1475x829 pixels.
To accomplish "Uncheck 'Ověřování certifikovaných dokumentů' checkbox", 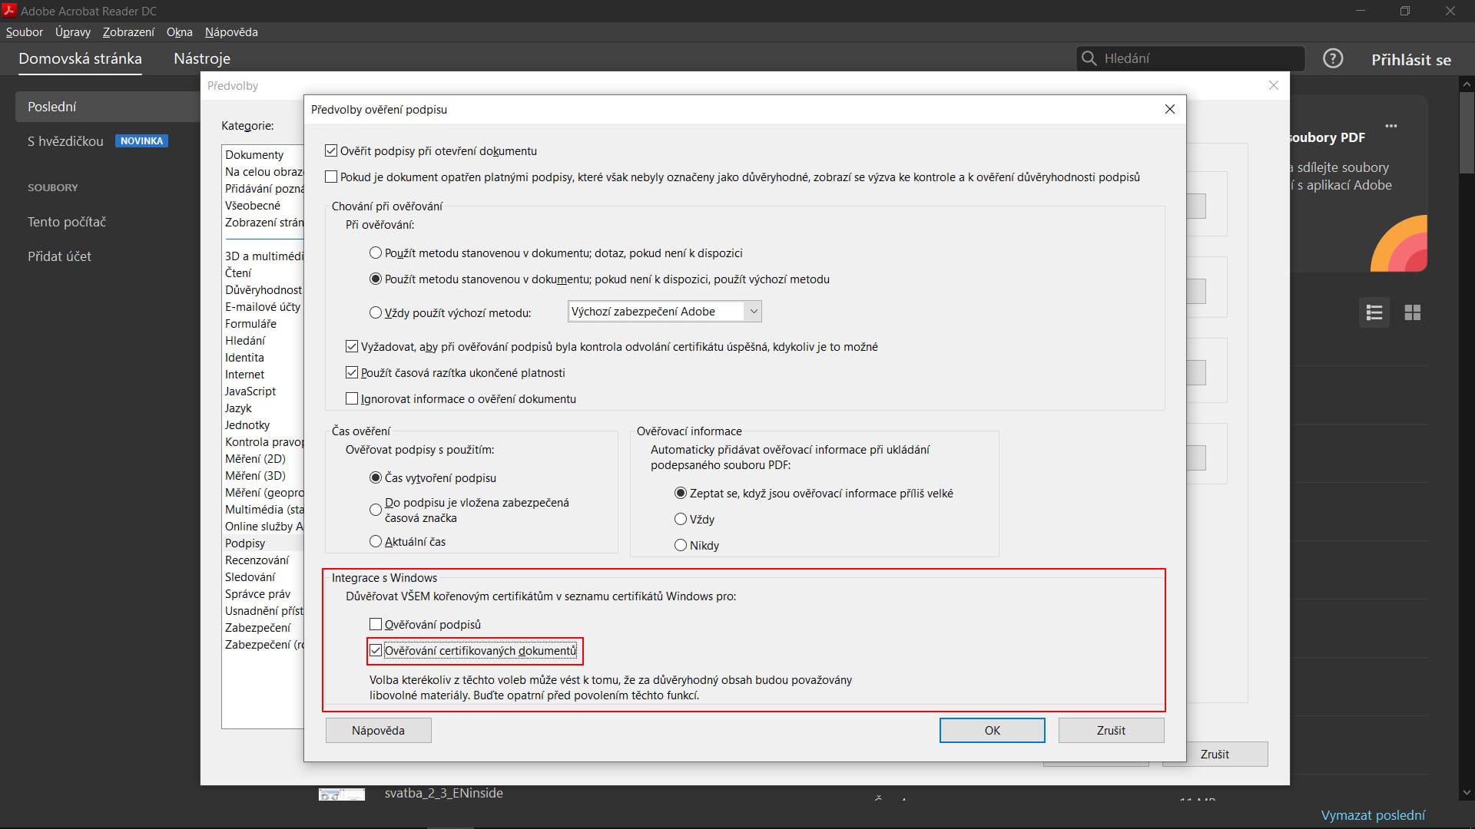I will 376,651.
